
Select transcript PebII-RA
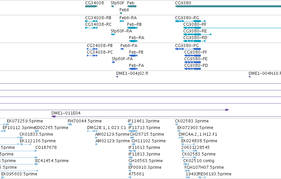122,21
